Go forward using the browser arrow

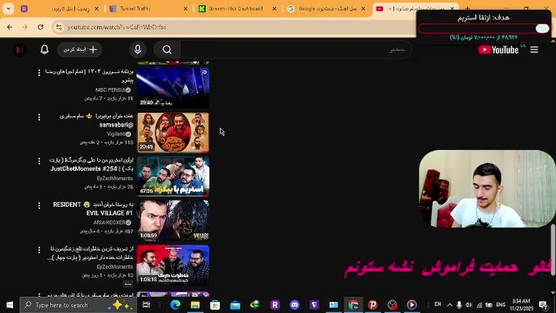(25, 27)
